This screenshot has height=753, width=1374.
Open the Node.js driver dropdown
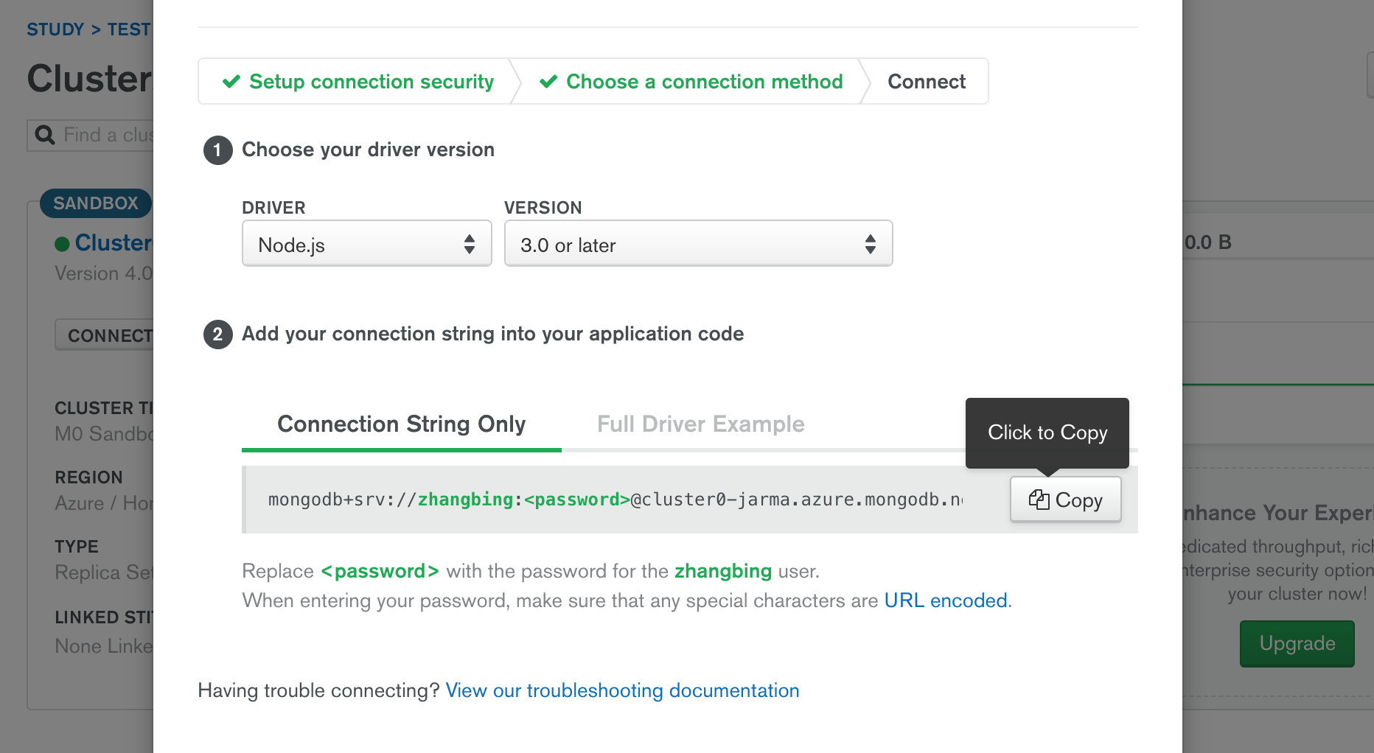[x=366, y=244]
